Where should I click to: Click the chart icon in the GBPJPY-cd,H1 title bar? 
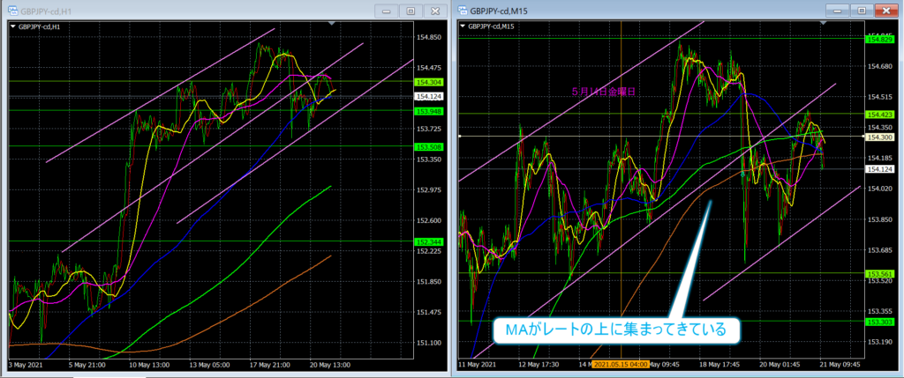click(x=12, y=11)
